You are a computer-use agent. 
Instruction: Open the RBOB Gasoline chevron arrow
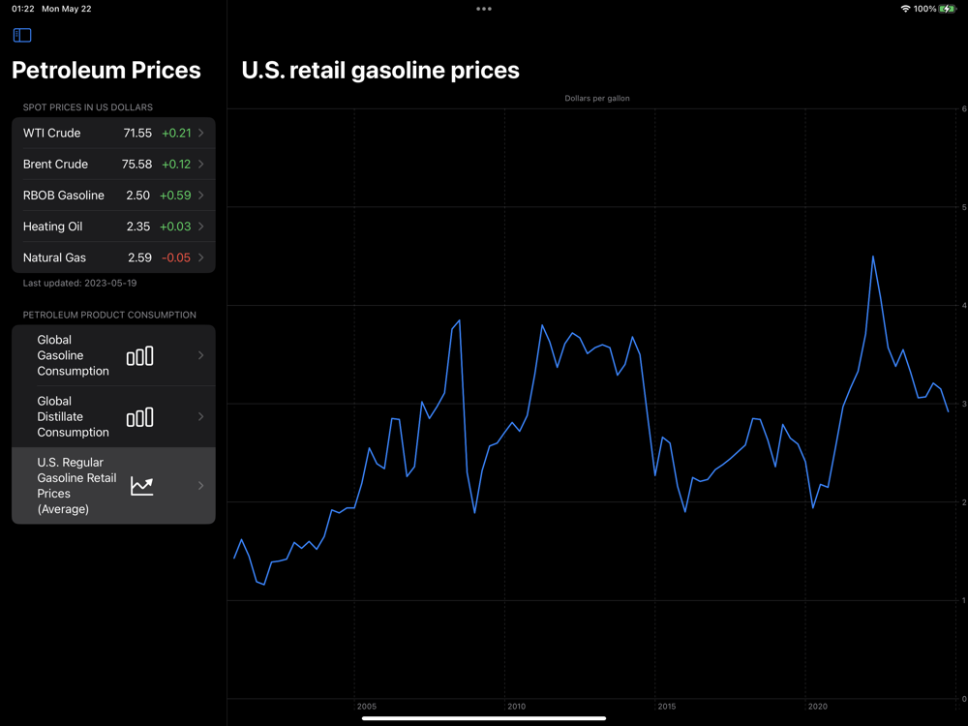200,196
